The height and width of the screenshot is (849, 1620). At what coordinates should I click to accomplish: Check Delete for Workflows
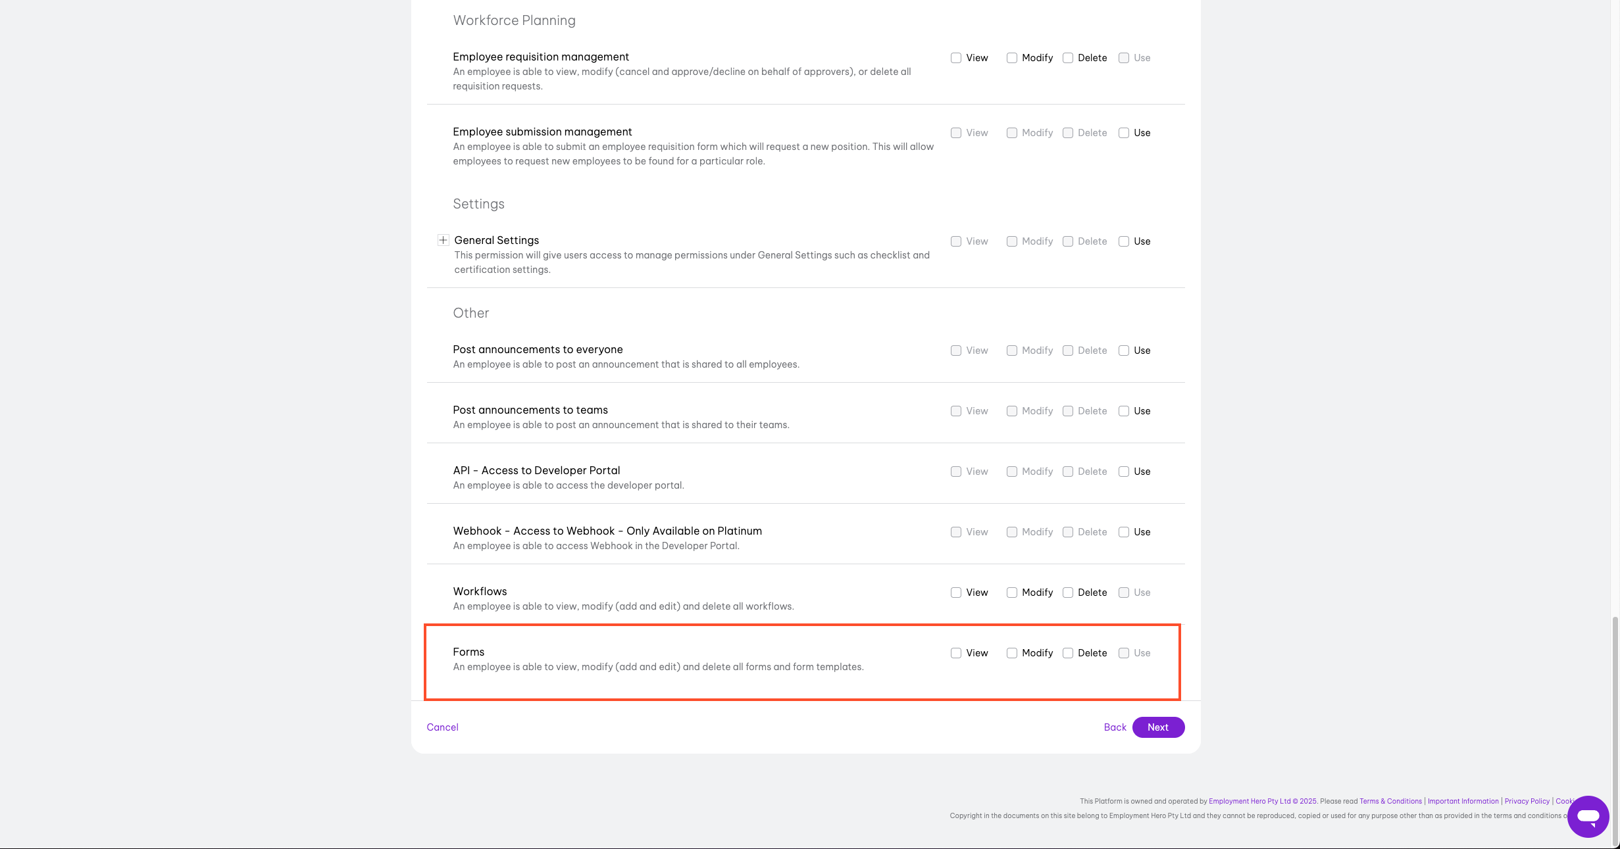[x=1067, y=593]
